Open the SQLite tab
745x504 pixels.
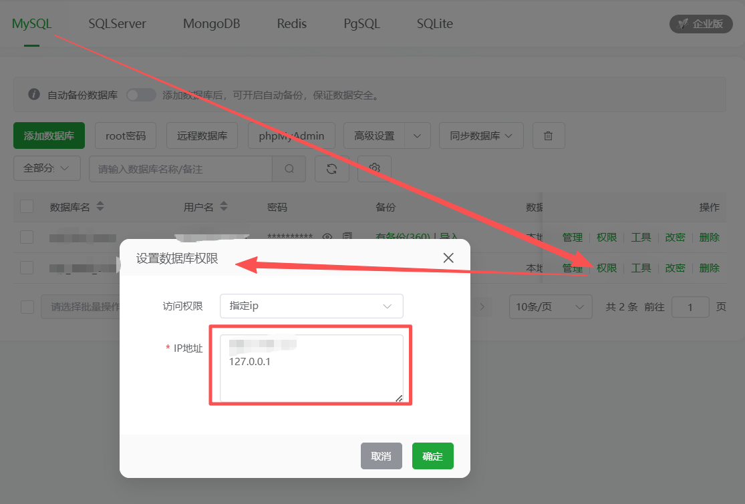pos(435,24)
